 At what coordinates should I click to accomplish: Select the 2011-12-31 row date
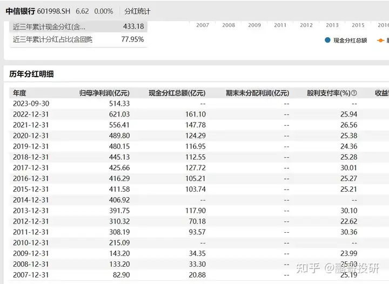[31, 232]
